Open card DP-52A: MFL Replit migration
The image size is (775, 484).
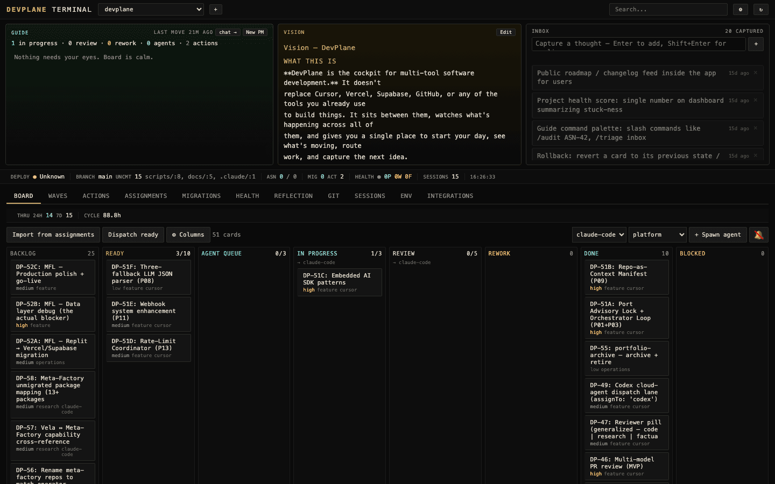(53, 351)
